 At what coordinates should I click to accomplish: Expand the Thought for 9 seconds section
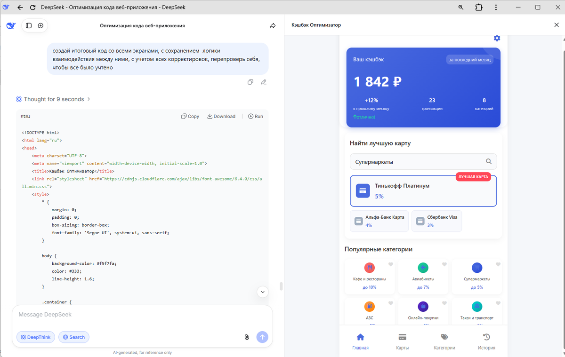click(x=53, y=99)
